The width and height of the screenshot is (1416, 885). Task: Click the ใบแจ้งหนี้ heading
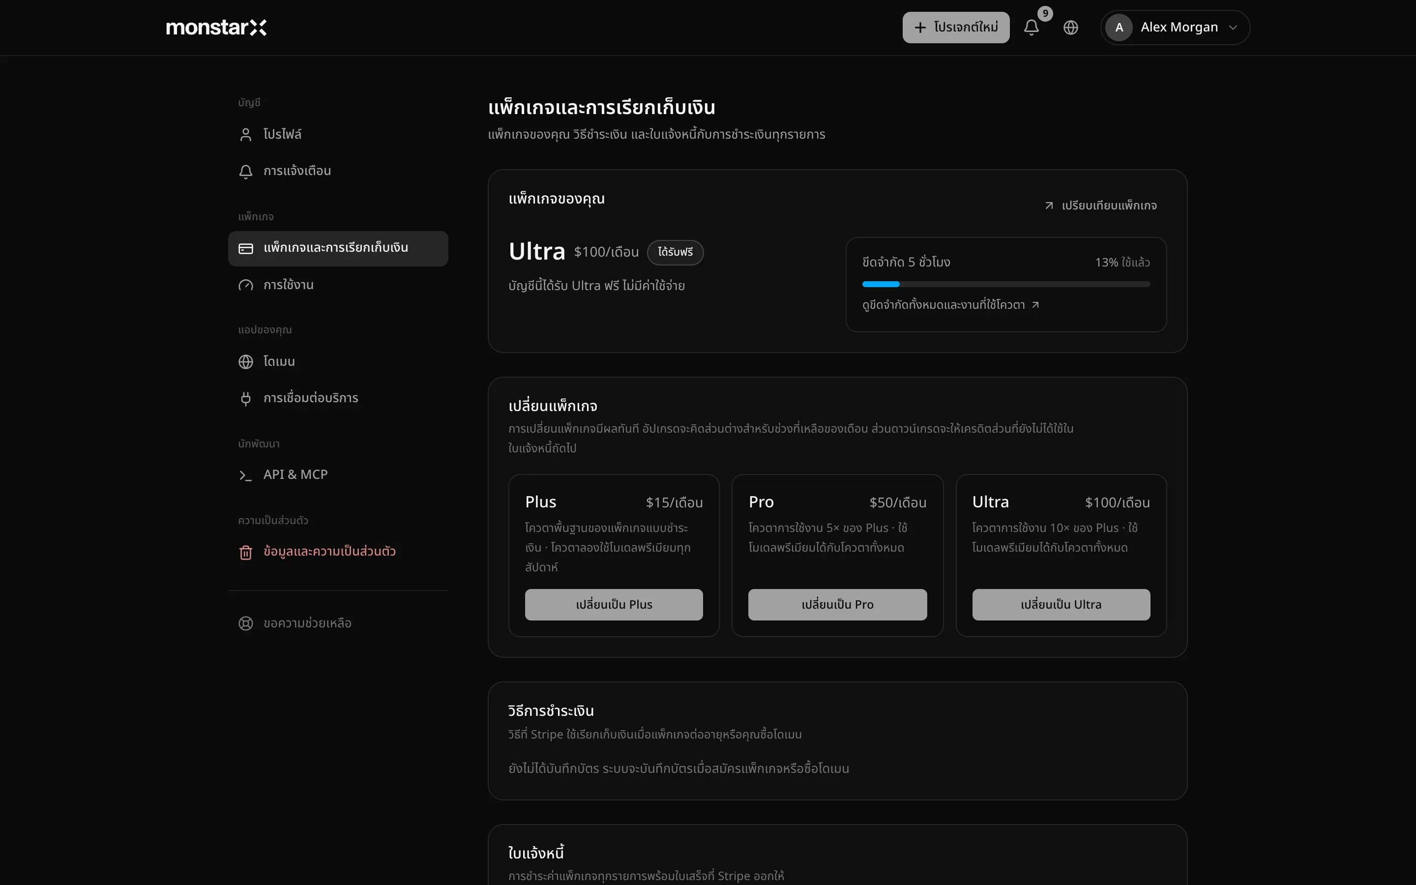click(x=536, y=853)
